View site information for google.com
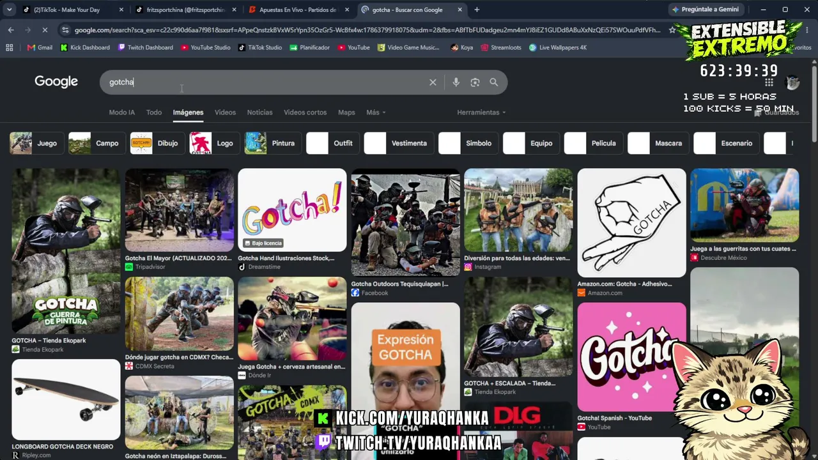The image size is (818, 460). tap(65, 30)
